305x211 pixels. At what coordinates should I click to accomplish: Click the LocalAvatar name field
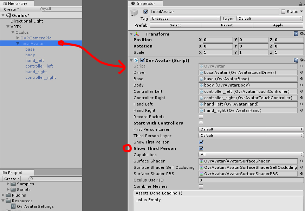214,12
